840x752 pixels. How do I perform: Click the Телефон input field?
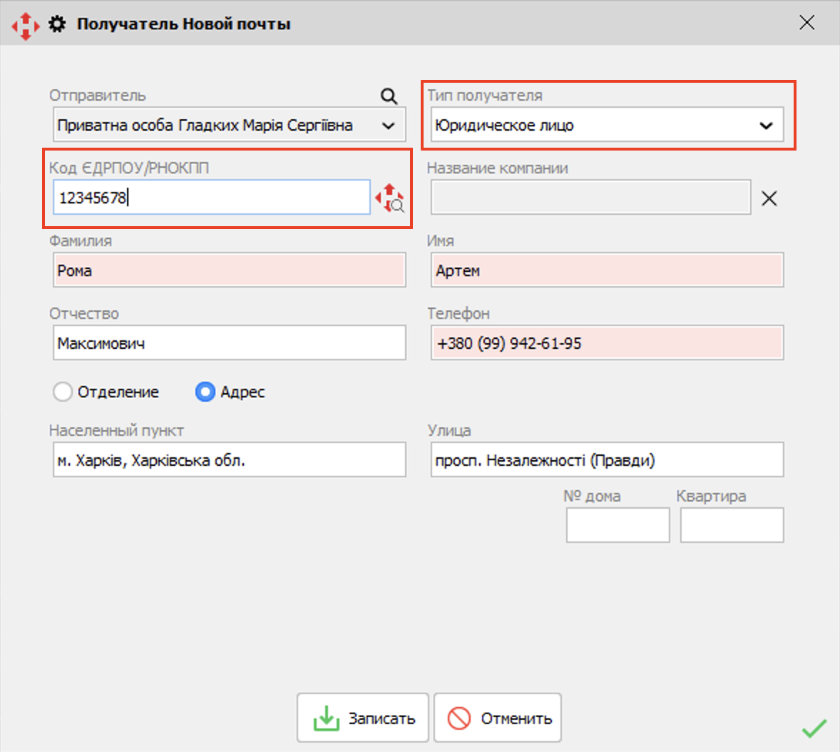point(607,342)
